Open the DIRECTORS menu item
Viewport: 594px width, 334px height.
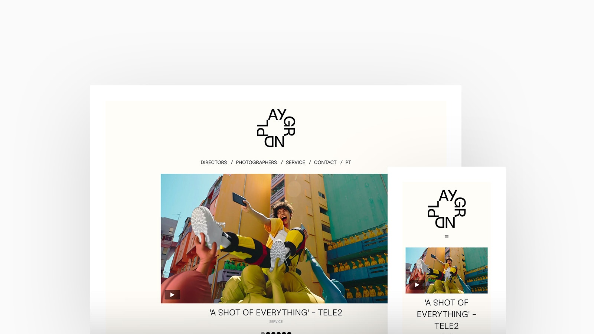click(x=214, y=163)
